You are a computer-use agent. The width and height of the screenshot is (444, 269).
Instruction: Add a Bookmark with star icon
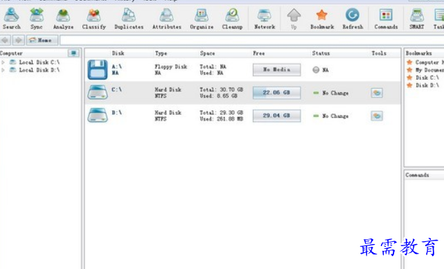click(x=322, y=19)
